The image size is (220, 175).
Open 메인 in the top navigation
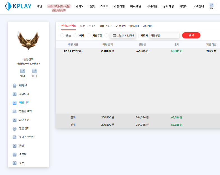click(39, 6)
